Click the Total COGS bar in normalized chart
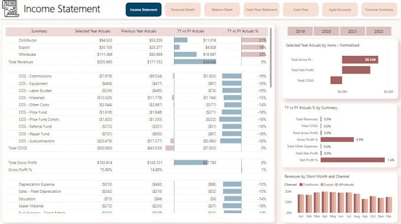This screenshot has height=224, width=401. click(x=336, y=81)
